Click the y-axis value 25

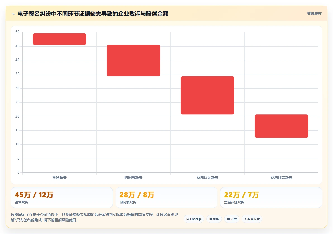pyautogui.click(x=17, y=102)
